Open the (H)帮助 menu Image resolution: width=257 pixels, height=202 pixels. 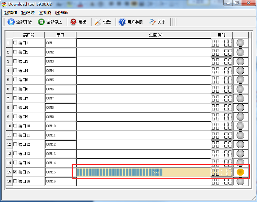pyautogui.click(x=61, y=13)
